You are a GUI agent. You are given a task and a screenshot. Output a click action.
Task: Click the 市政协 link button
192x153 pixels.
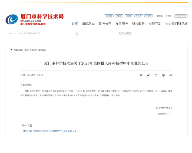click(148, 16)
